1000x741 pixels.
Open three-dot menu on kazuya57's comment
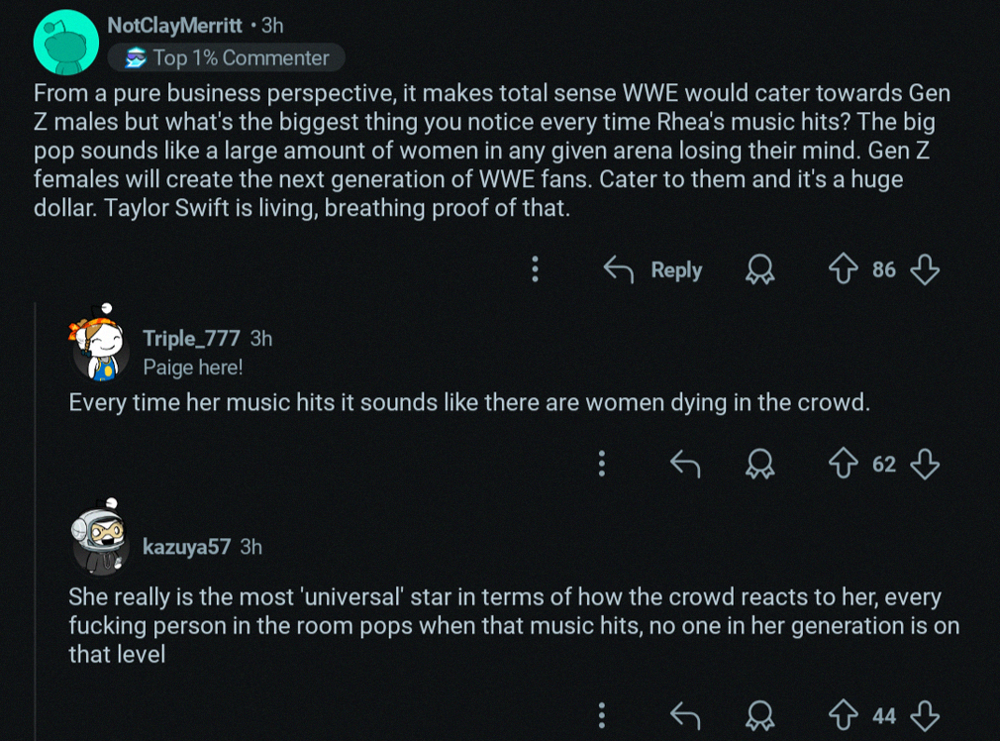point(602,715)
